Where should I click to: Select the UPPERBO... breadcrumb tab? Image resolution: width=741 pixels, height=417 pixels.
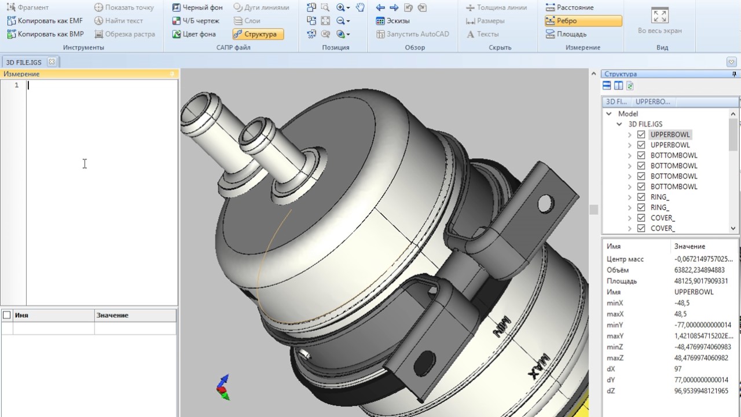(x=652, y=101)
